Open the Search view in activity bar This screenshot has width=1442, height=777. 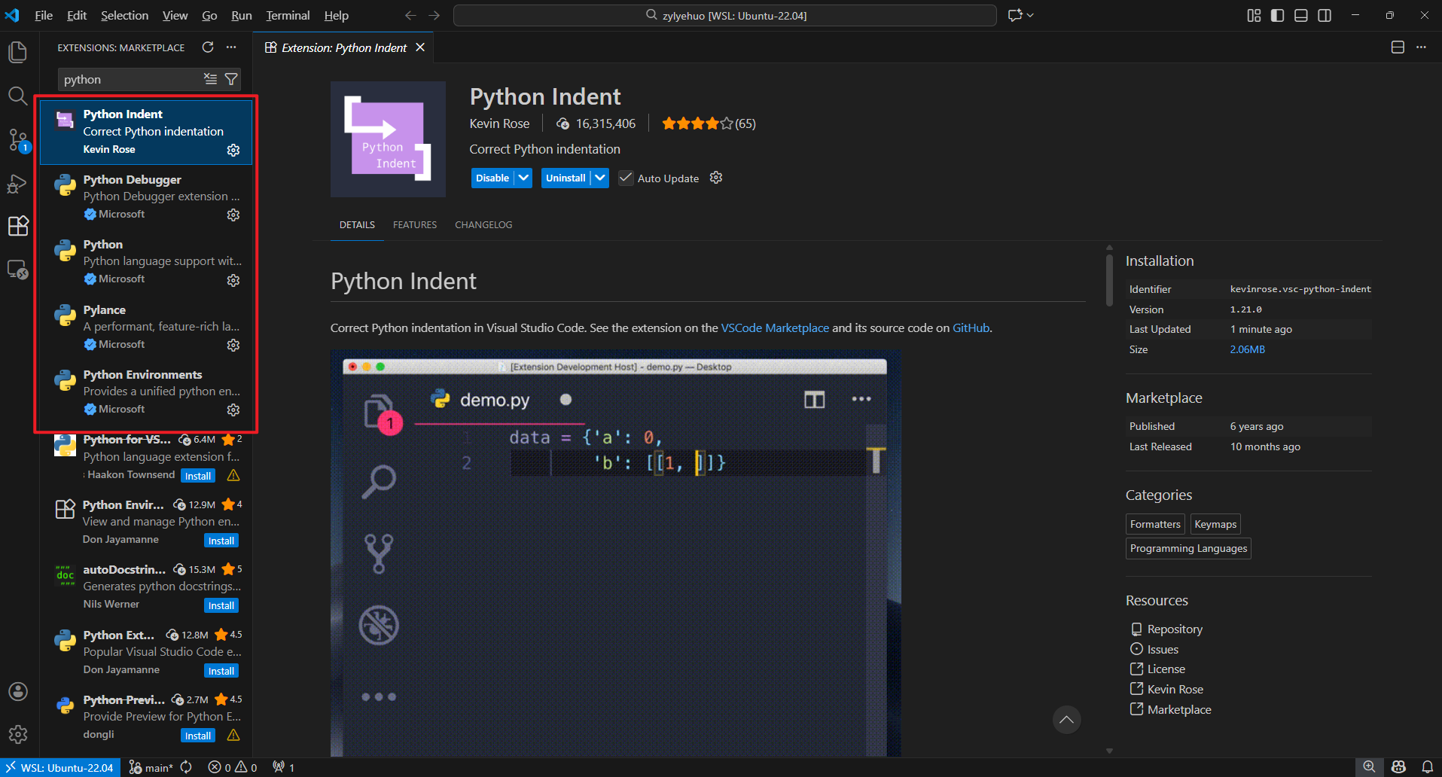[x=18, y=96]
